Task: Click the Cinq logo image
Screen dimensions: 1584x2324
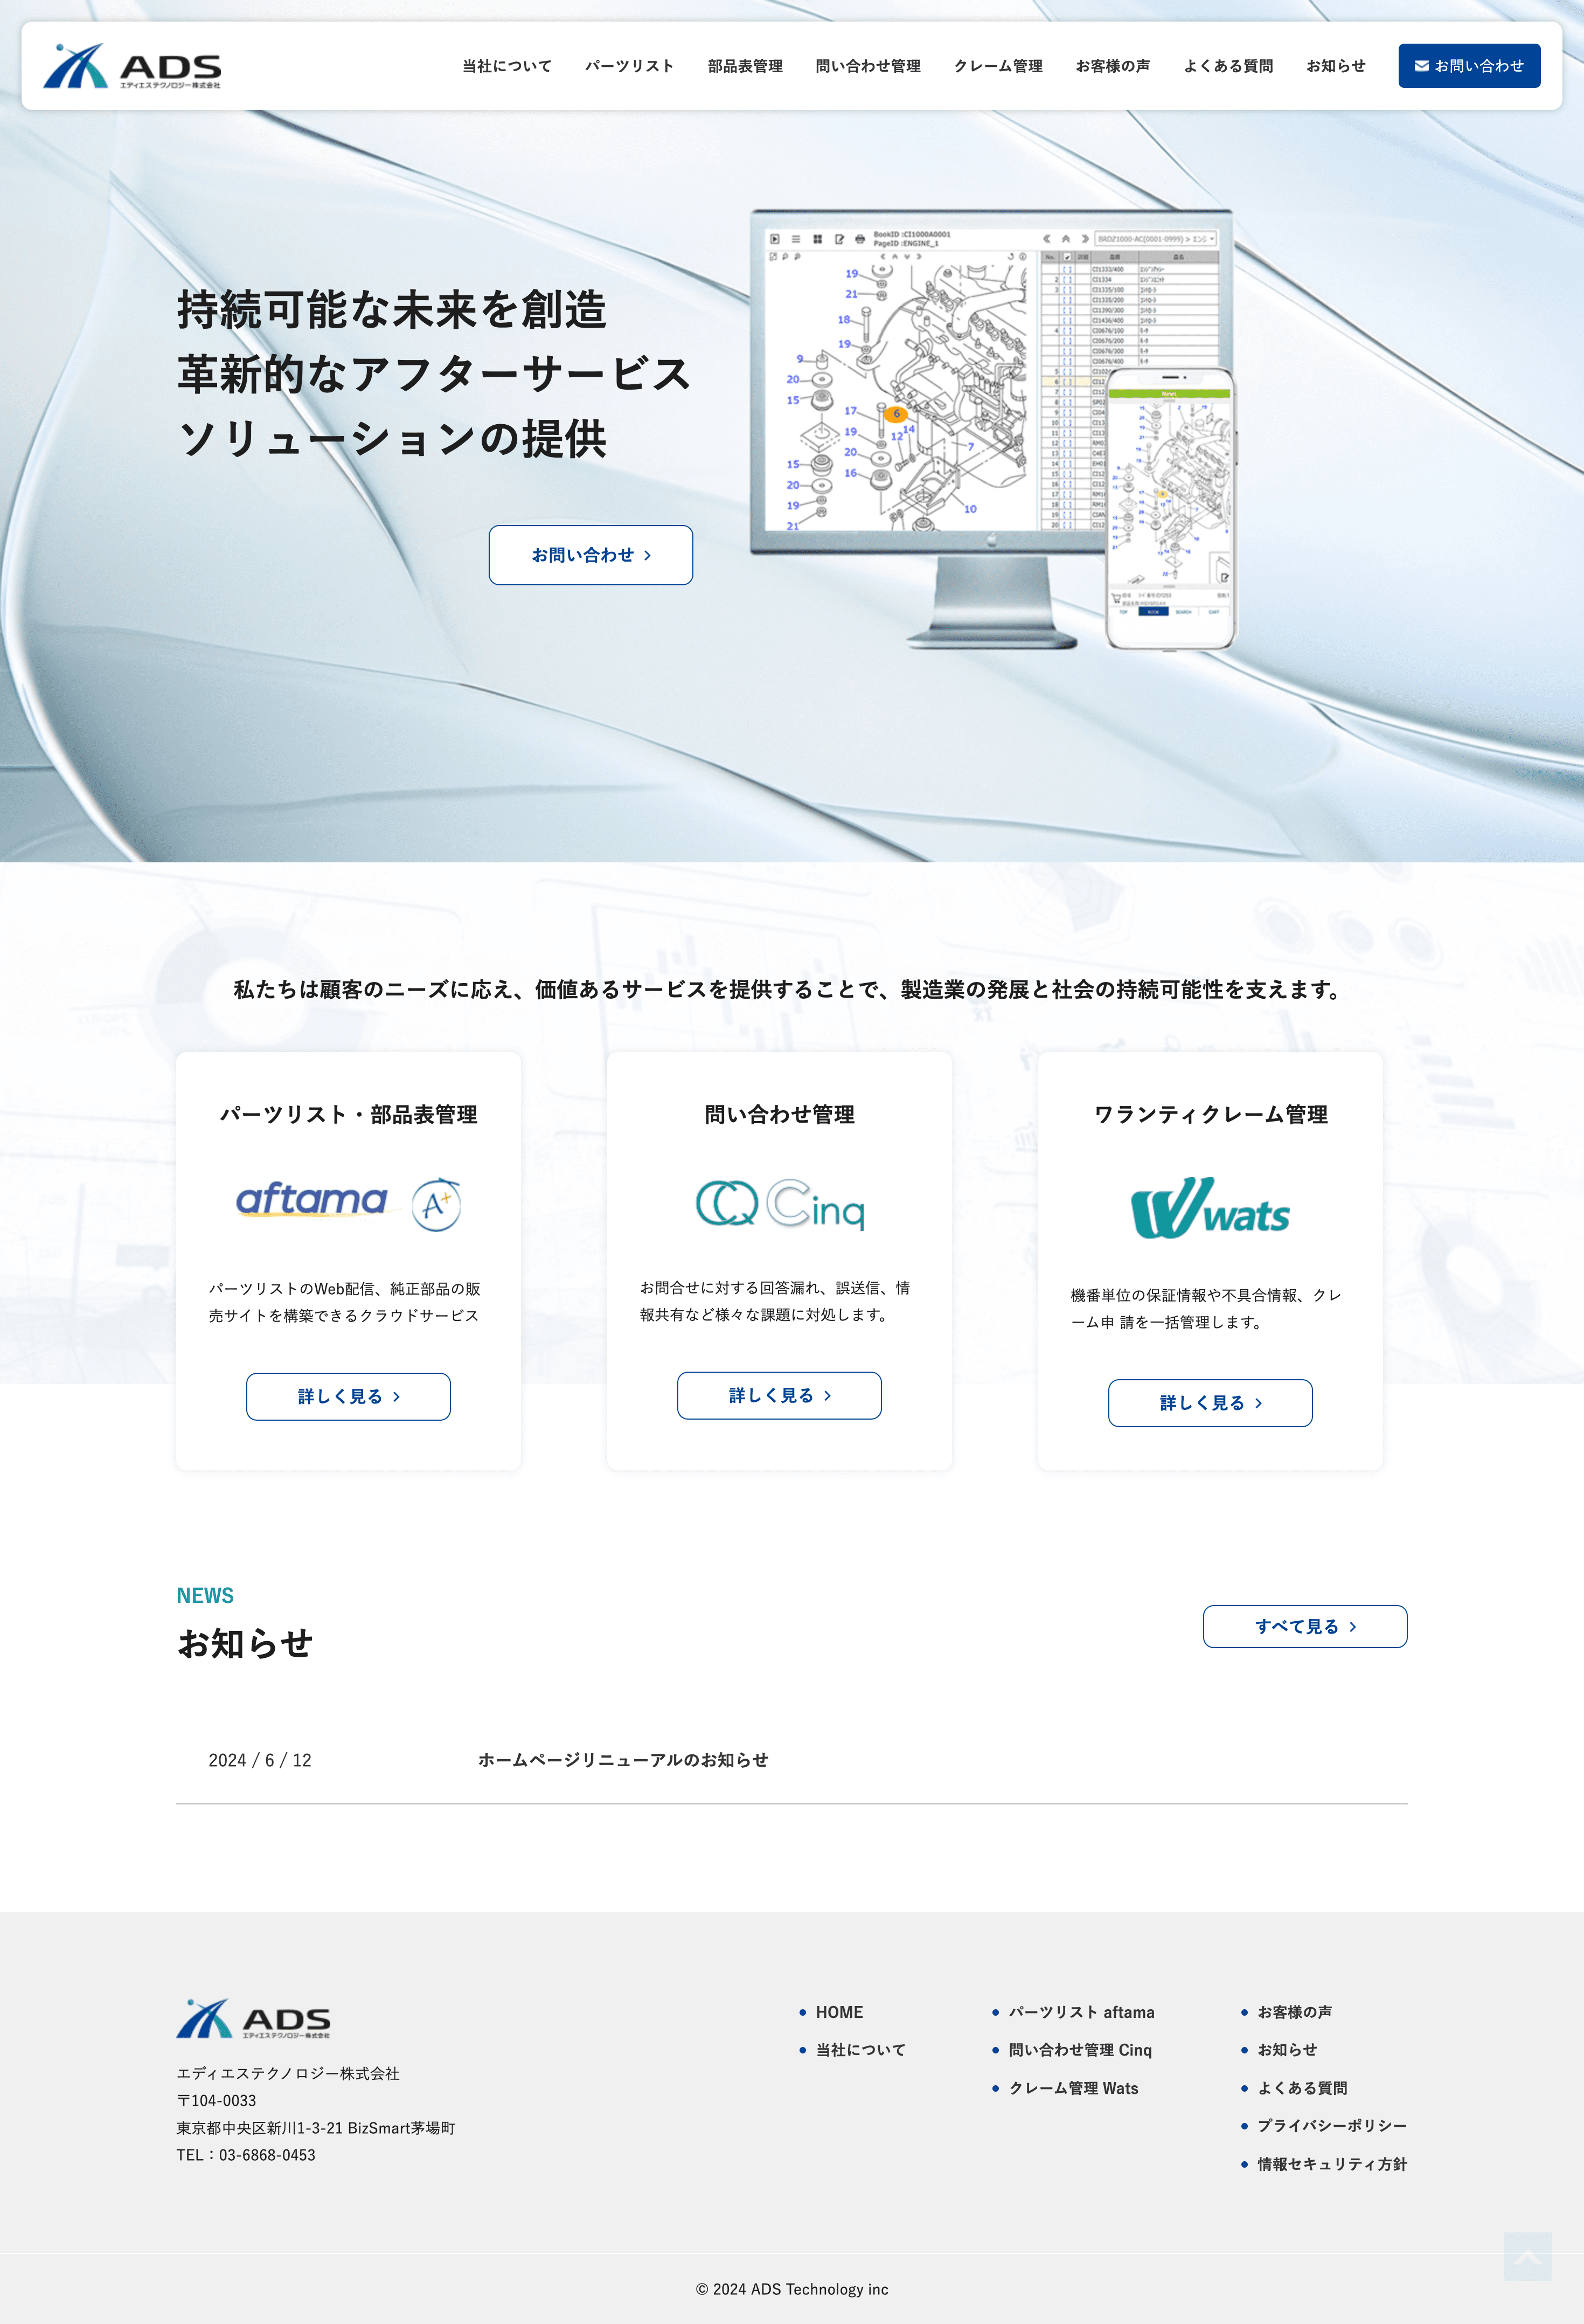Action: click(x=780, y=1204)
